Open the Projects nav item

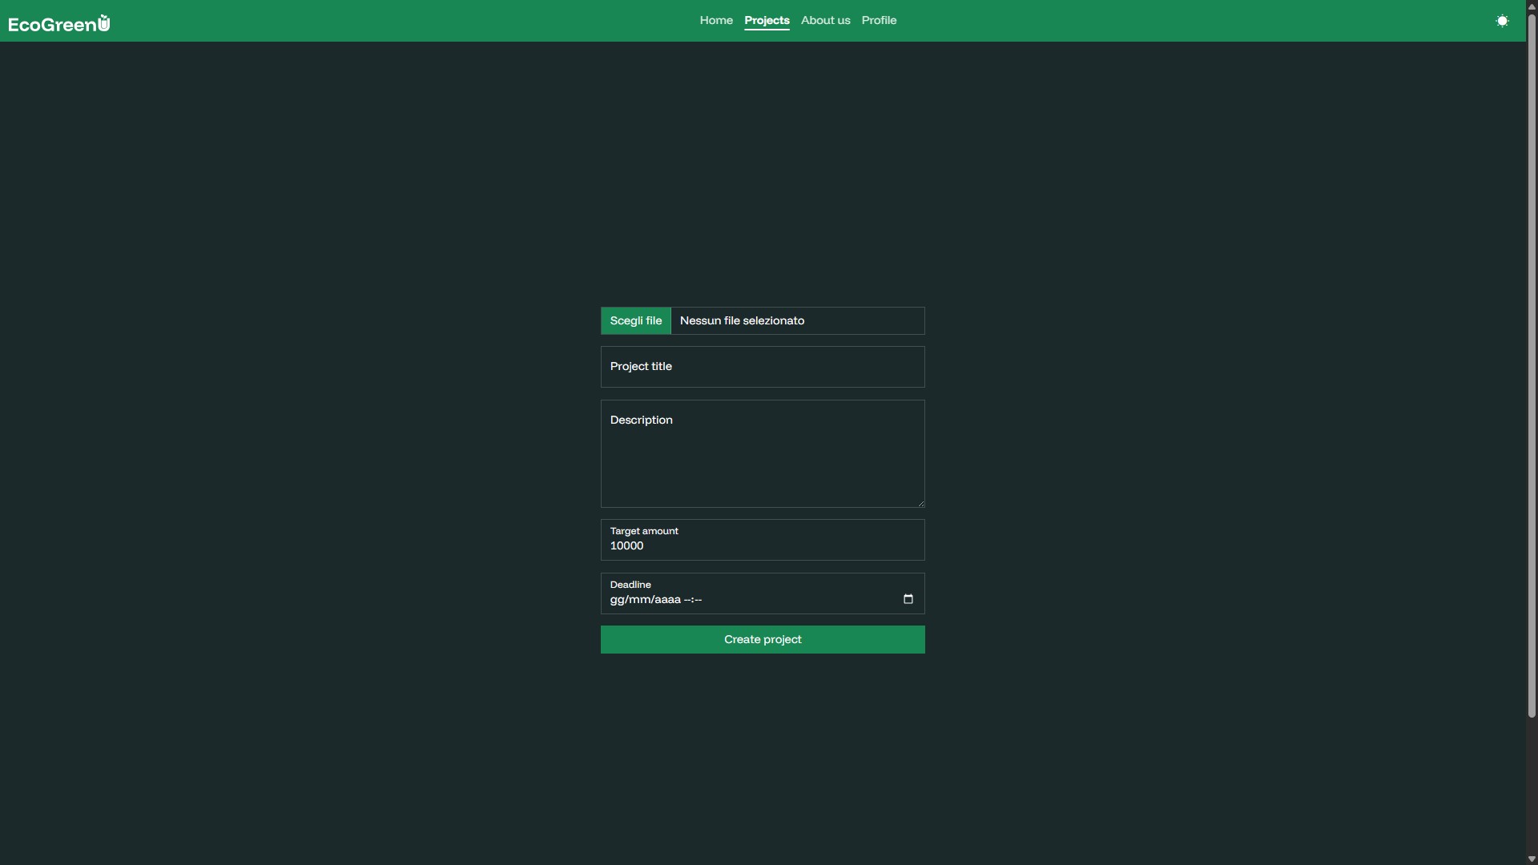coord(767,20)
